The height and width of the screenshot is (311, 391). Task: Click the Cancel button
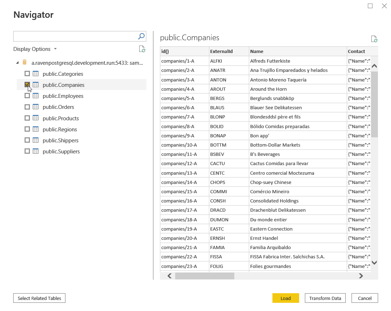click(365, 298)
